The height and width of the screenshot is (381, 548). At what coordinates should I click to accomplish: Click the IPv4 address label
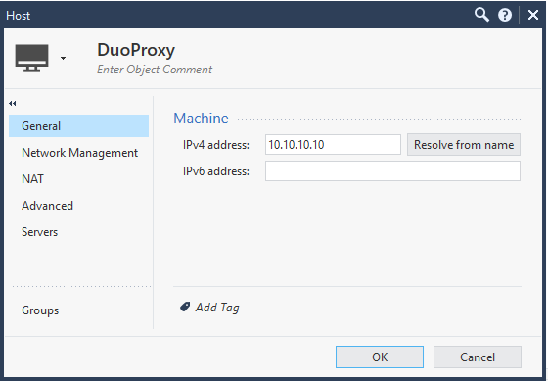pyautogui.click(x=216, y=145)
